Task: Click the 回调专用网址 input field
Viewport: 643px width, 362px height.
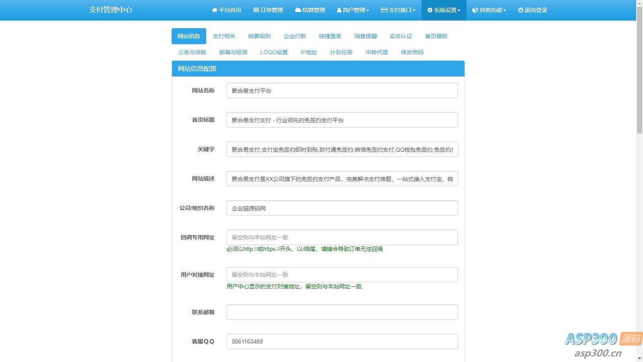Action: (x=342, y=237)
